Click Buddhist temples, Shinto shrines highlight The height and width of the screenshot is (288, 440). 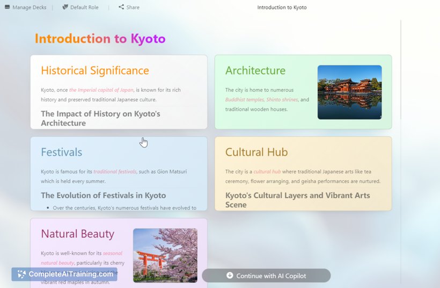pyautogui.click(x=261, y=99)
